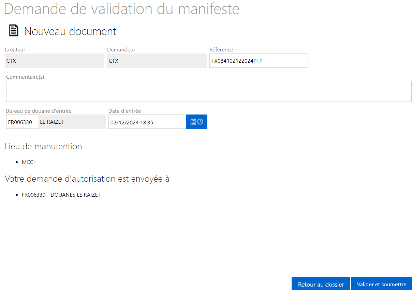Image resolution: width=412 pixels, height=290 pixels.
Task: Click the Date d'entrée text field
Action: pos(147,122)
